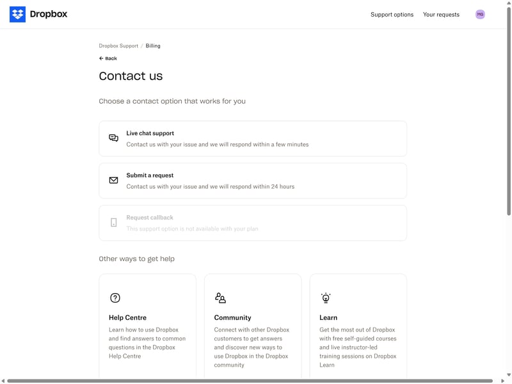This screenshot has width=512, height=384.
Task: Click the Community people icon
Action: tap(220, 298)
